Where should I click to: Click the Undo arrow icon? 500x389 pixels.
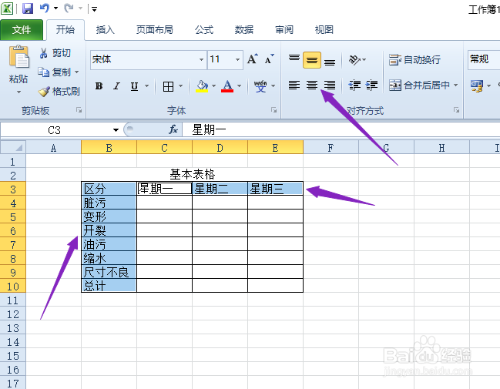click(45, 8)
